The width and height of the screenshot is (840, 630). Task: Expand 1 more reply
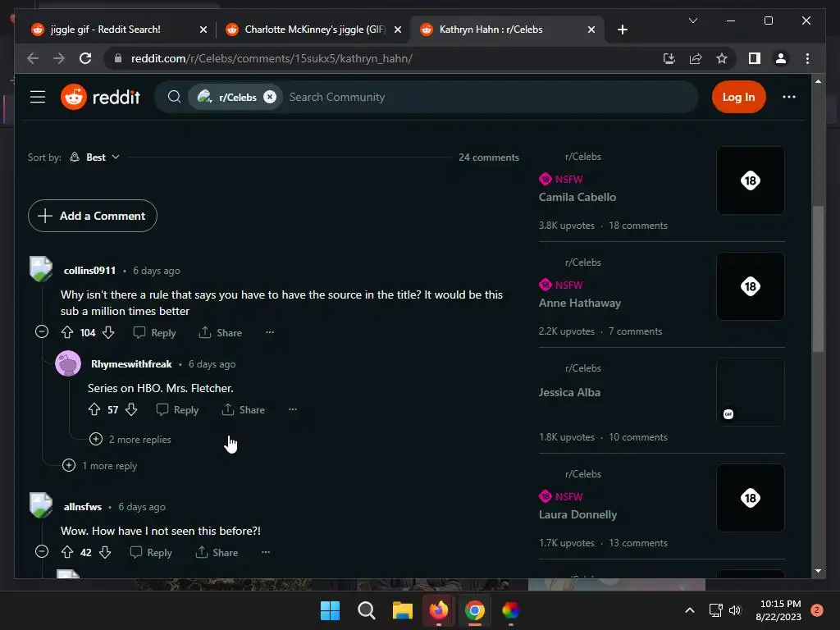pos(99,466)
